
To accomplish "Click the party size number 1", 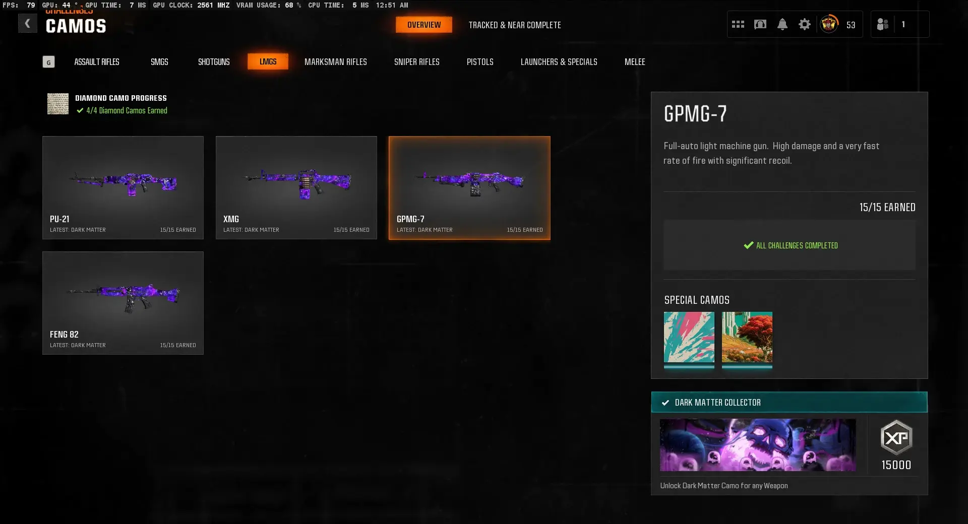I will (903, 24).
